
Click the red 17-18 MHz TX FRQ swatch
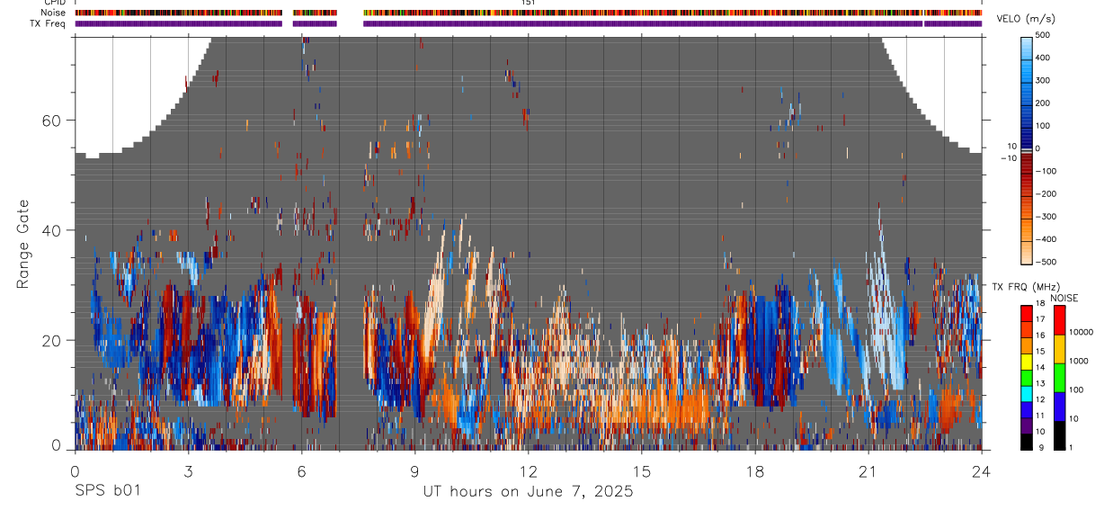click(1027, 314)
